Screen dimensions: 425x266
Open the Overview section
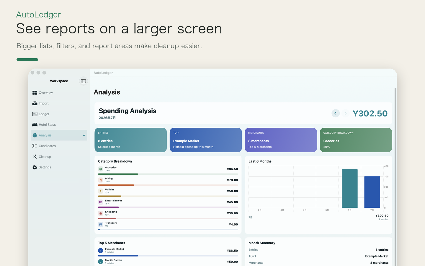59,93
